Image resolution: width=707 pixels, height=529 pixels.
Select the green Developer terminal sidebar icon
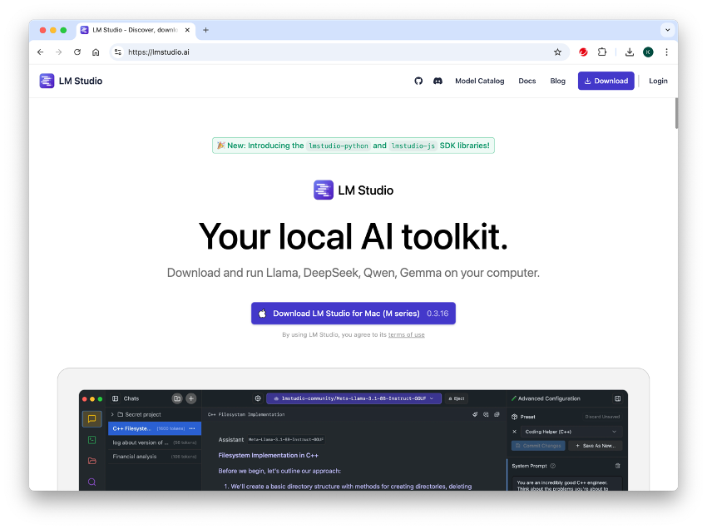click(92, 440)
